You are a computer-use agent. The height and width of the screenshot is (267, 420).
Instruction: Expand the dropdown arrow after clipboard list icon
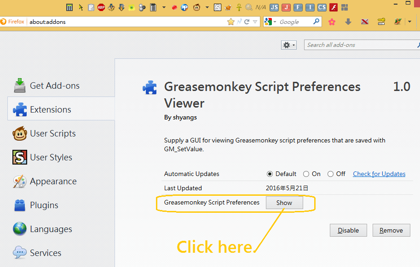164,7
